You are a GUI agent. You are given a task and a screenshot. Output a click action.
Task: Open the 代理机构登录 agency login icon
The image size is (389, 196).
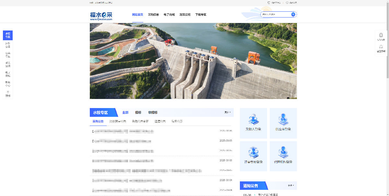point(283,156)
